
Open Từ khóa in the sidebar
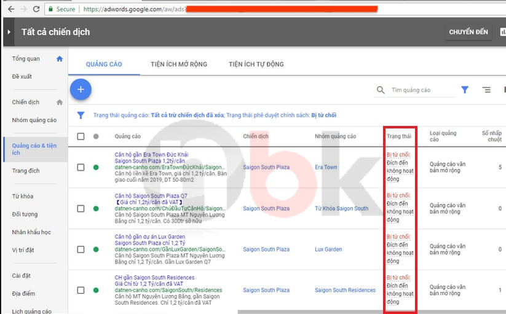(23, 197)
